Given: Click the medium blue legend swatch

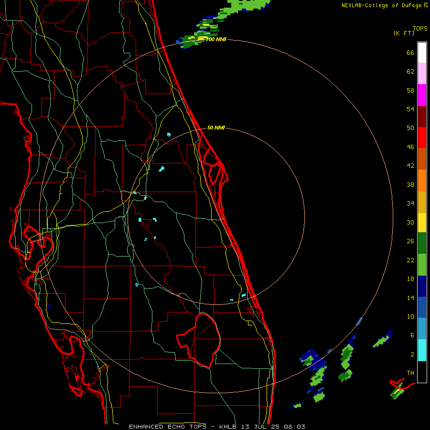Looking at the screenshot, I should click(x=422, y=307).
